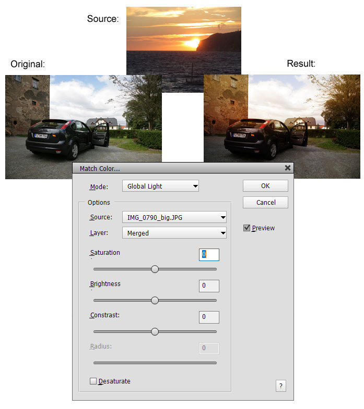
Task: Click the OK button
Action: (265, 186)
